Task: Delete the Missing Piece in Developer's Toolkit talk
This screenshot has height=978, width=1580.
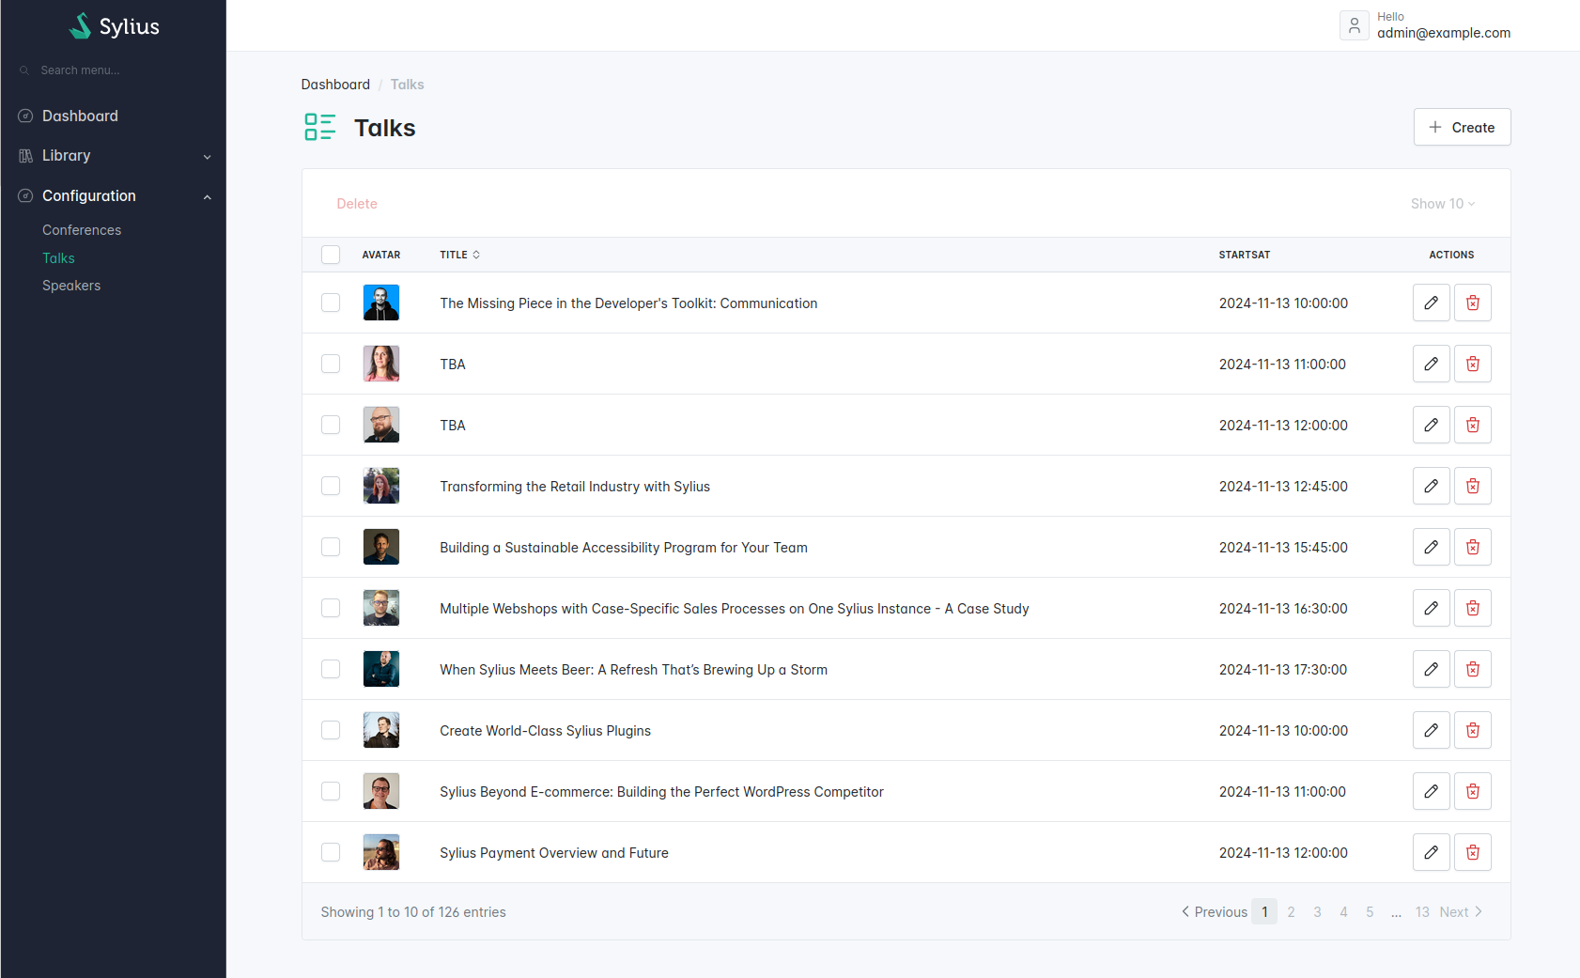Action: click(1472, 303)
